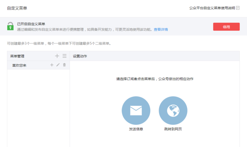Click the 发送信息 label
The width and height of the screenshot is (247, 147).
(136, 129)
